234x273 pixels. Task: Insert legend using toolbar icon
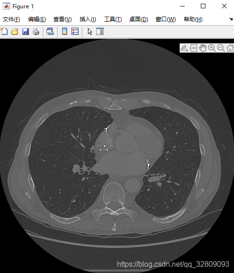pyautogui.click(x=75, y=31)
